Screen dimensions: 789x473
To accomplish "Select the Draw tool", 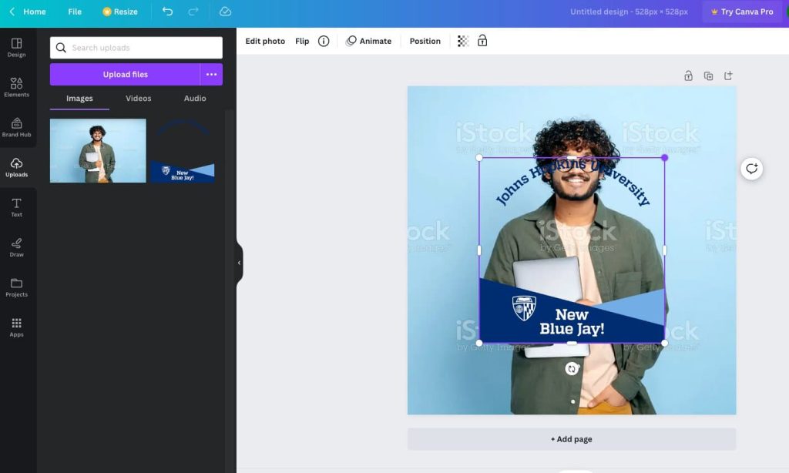I will tap(17, 247).
